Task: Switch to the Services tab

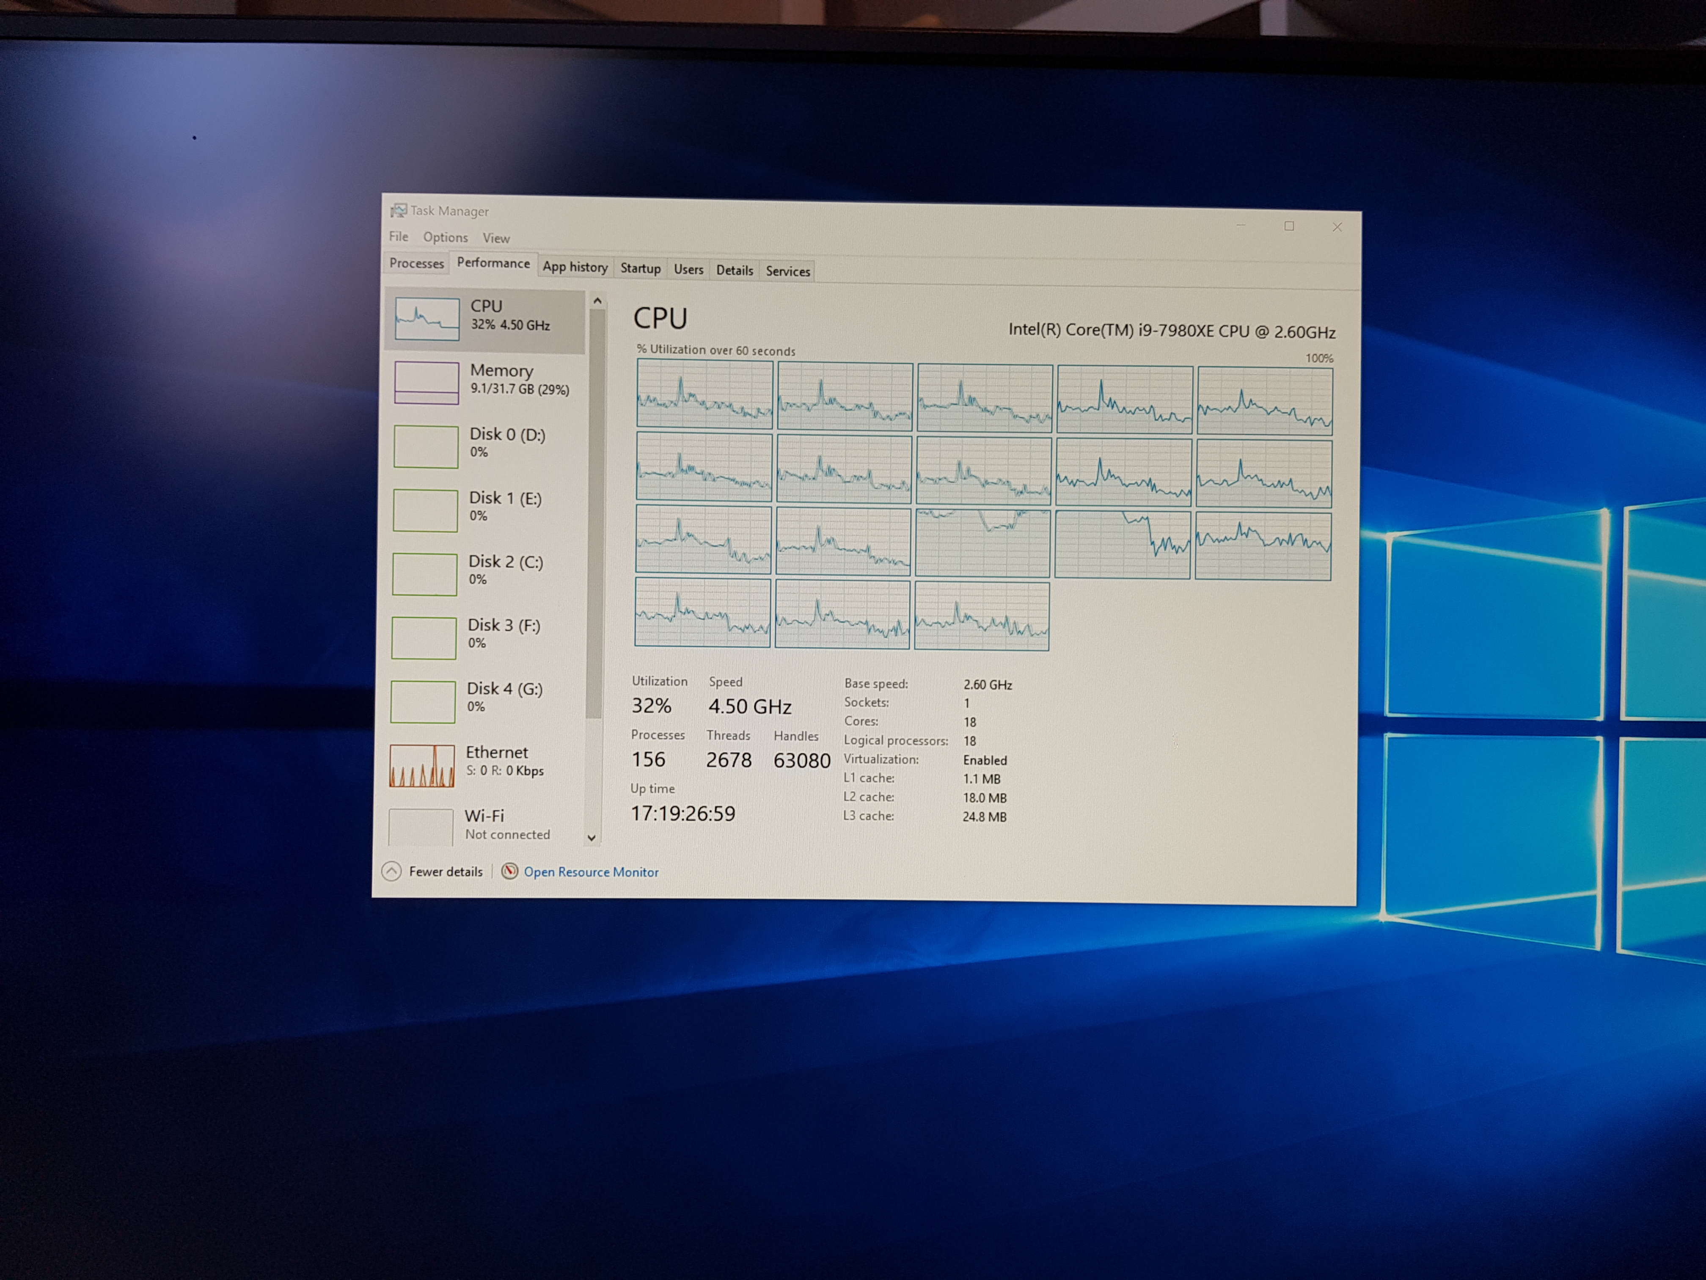Action: 787,271
